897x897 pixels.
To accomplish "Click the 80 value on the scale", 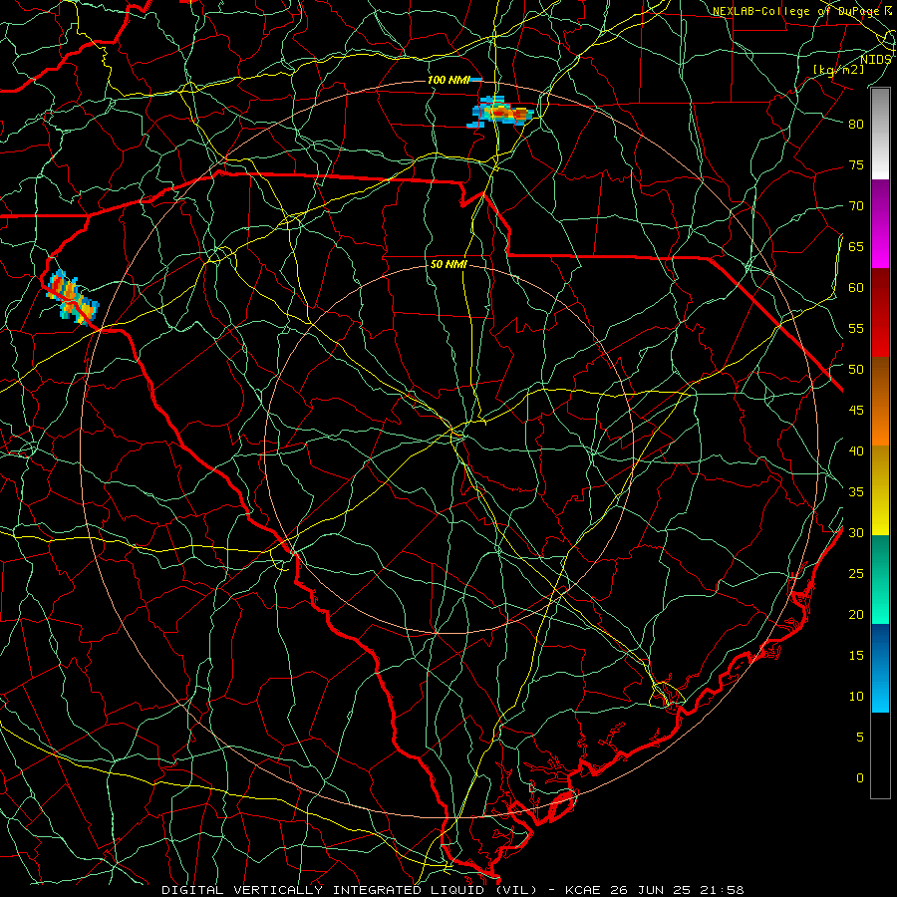I will (x=856, y=125).
